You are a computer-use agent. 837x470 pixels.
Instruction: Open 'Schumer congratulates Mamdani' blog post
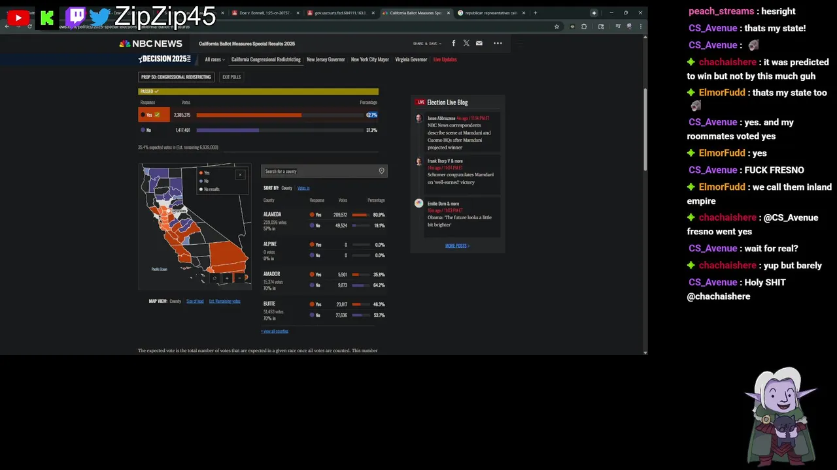[460, 178]
